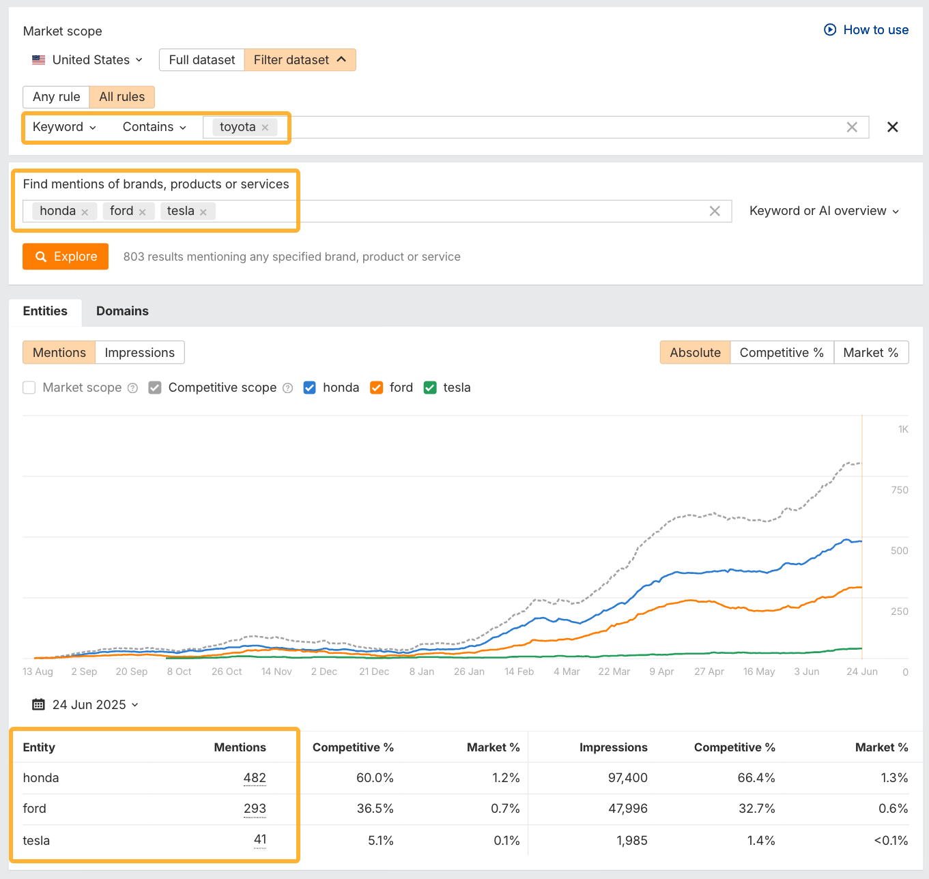Click the United States flag icon
Screen dimensions: 929x879
click(x=39, y=59)
